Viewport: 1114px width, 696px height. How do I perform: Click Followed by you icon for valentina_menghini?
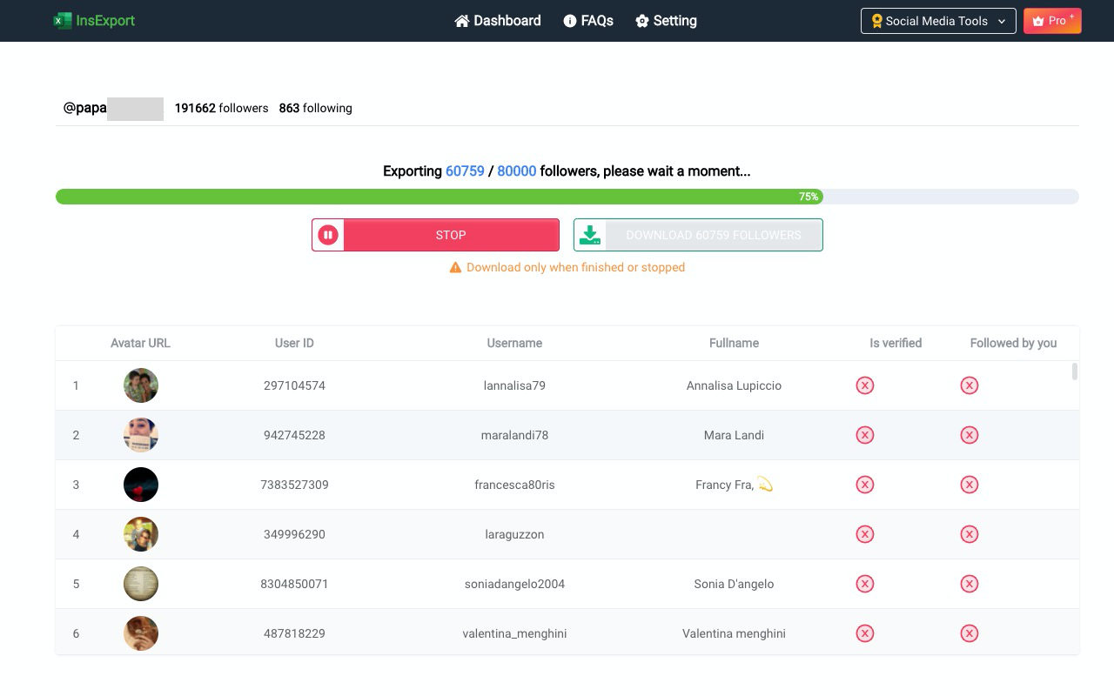pos(970,633)
